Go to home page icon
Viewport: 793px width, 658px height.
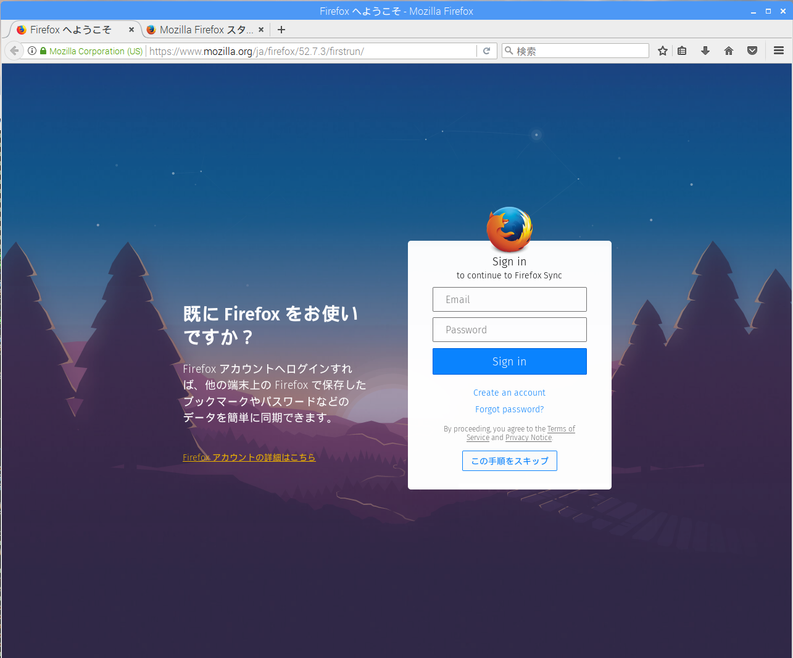[x=729, y=51]
